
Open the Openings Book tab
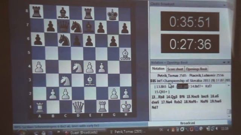tap(197, 69)
